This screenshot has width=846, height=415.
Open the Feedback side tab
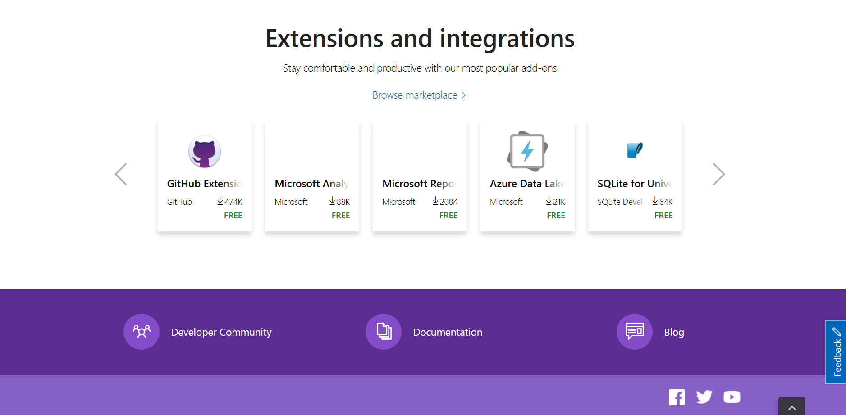tap(837, 352)
